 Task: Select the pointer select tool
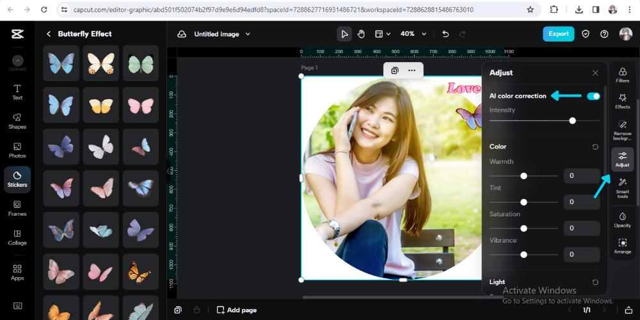[x=344, y=34]
